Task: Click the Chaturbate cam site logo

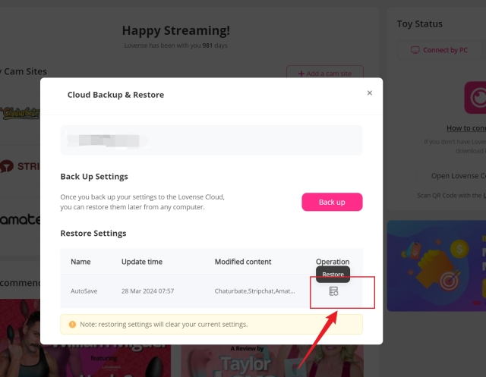Action: [20, 113]
